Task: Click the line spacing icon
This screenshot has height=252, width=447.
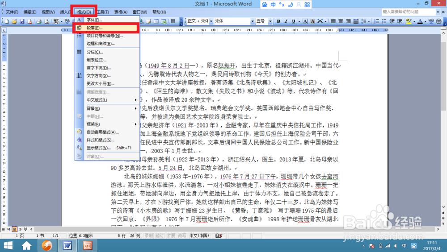Action: [363, 21]
